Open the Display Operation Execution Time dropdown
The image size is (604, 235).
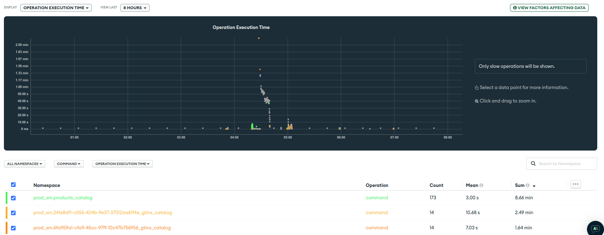pyautogui.click(x=56, y=8)
